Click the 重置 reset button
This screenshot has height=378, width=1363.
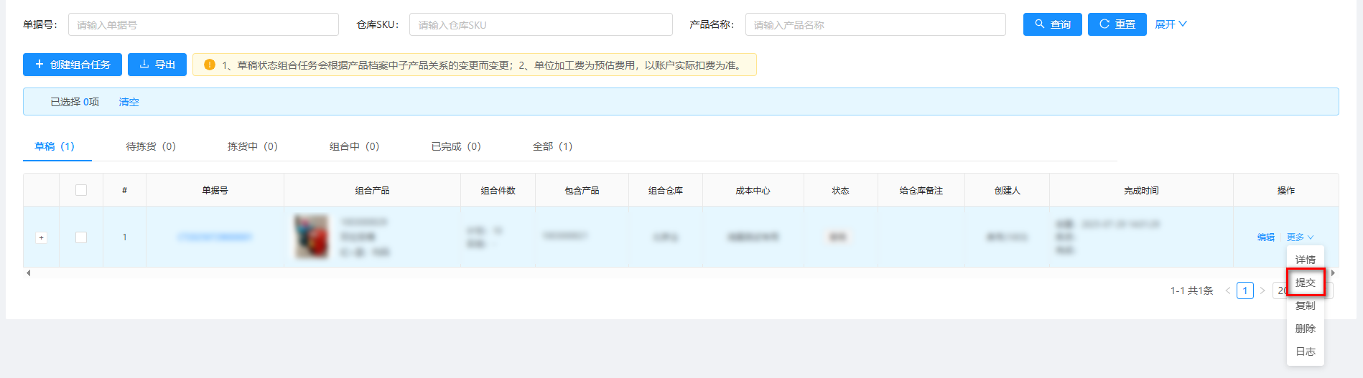1117,24
